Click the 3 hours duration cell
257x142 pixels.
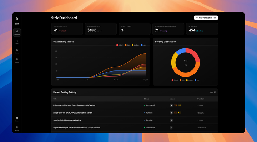(200, 120)
